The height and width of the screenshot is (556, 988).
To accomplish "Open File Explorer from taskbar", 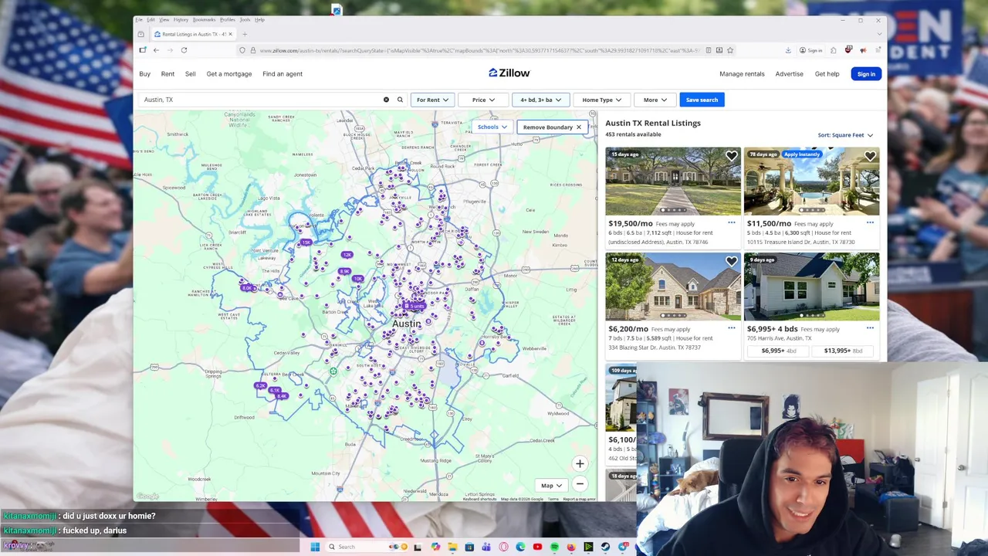I will tap(452, 547).
